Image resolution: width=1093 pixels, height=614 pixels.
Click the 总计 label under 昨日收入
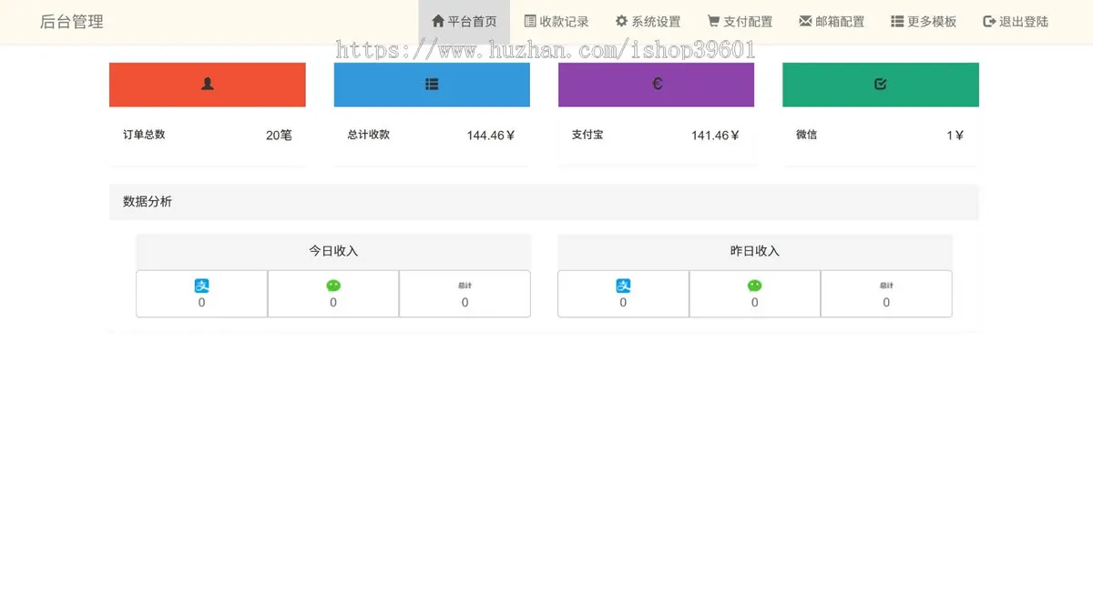click(x=886, y=286)
